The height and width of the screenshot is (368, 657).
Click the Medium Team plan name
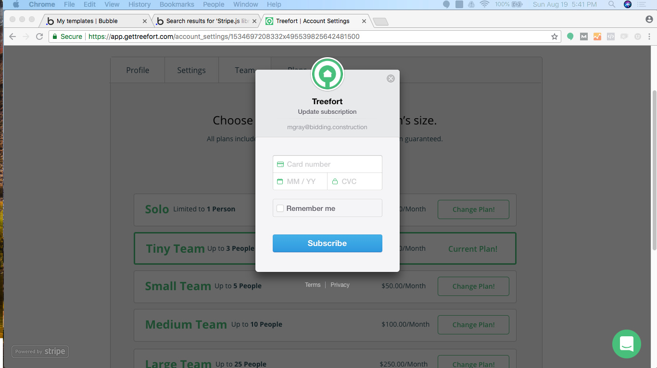pyautogui.click(x=186, y=325)
